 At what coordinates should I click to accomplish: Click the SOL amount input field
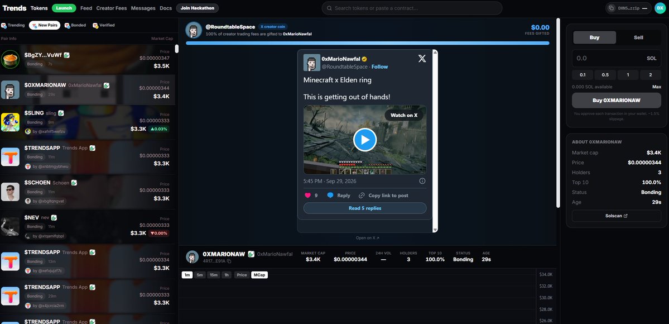(x=617, y=58)
